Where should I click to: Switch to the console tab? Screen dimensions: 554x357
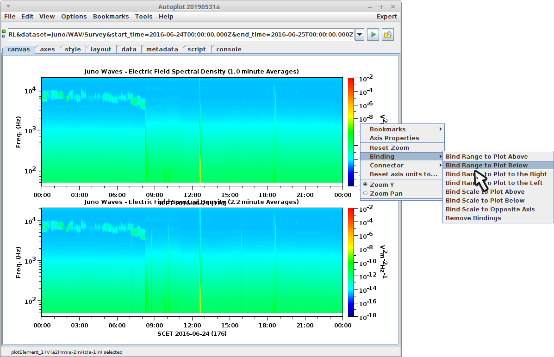pyautogui.click(x=229, y=49)
